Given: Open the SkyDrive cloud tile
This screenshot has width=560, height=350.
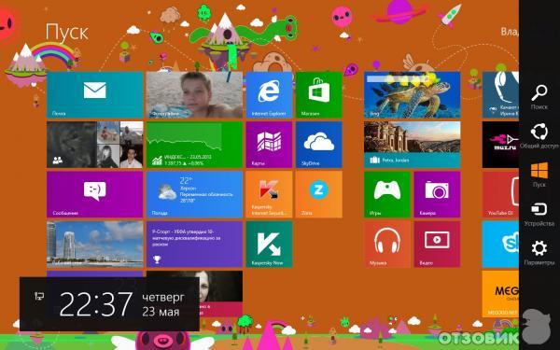Looking at the screenshot, I should click(319, 145).
